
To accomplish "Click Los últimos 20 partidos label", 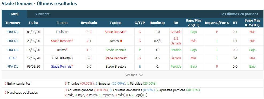I will point(239,14).
